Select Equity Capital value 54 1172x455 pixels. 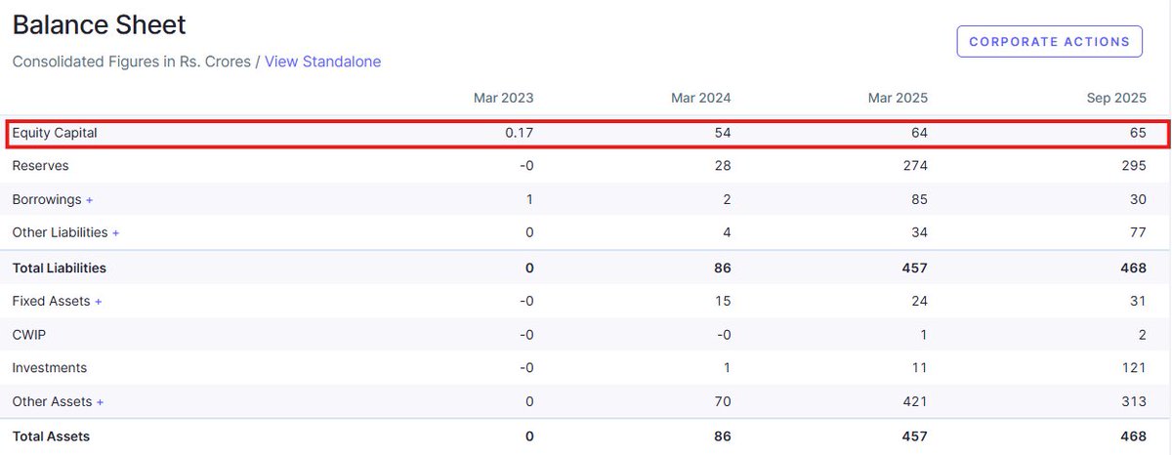tap(723, 132)
